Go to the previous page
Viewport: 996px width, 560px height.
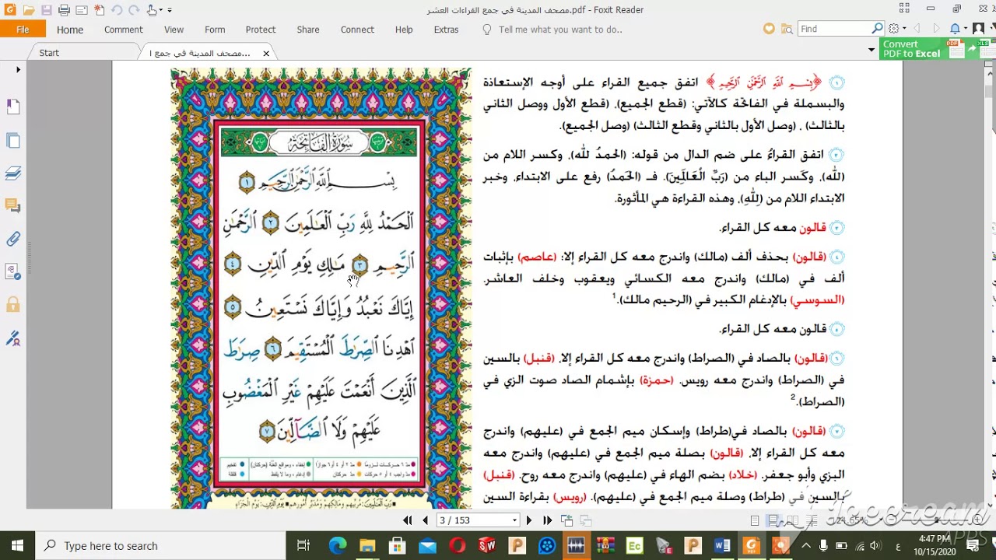click(x=425, y=520)
